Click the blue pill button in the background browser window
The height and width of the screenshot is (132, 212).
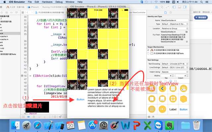(201, 17)
